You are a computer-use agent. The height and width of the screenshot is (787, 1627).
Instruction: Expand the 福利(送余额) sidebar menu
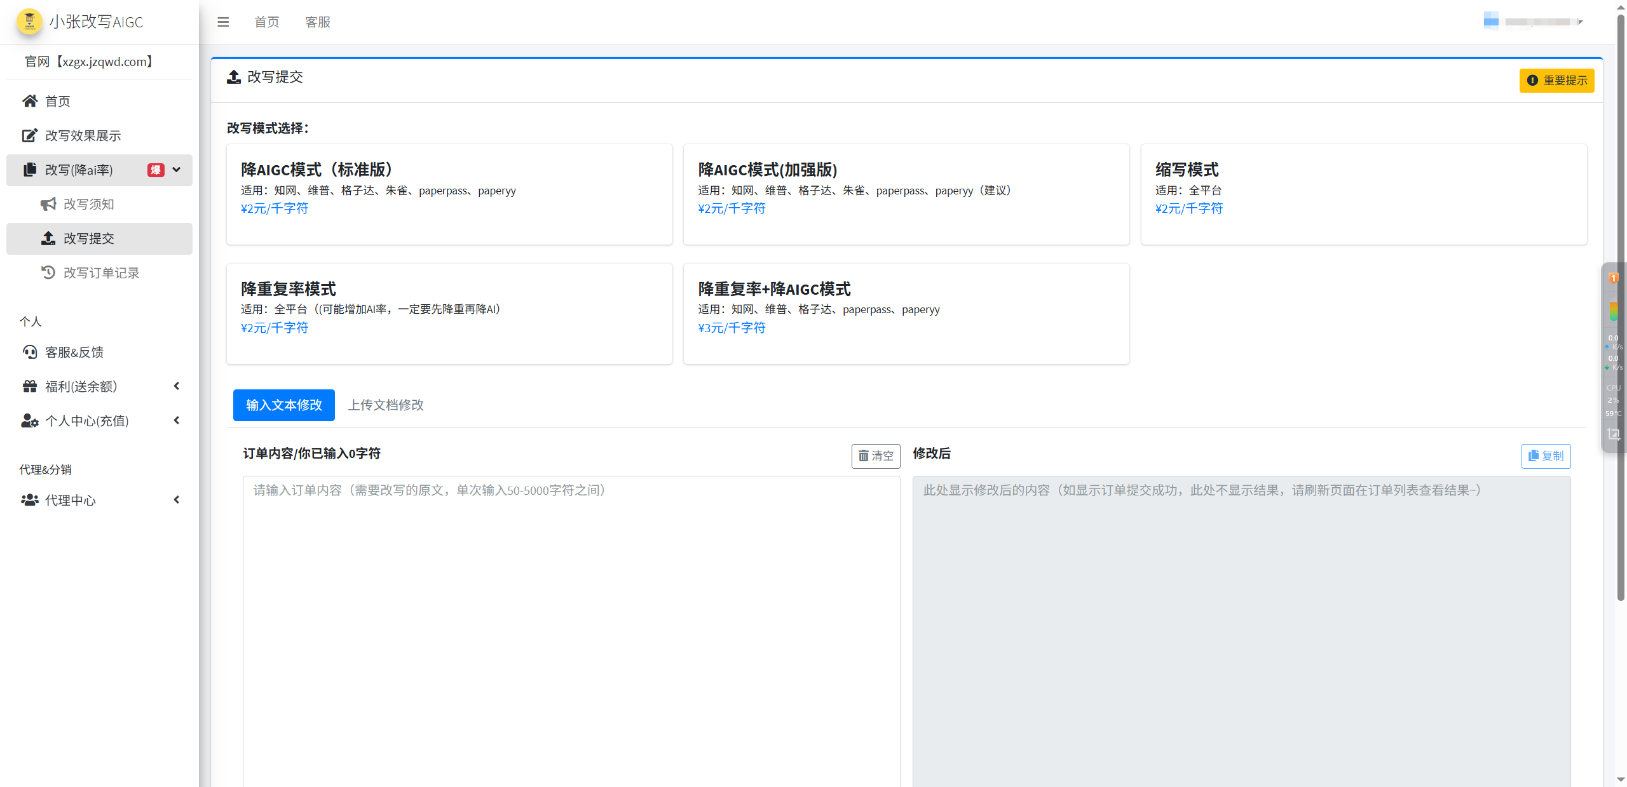(176, 386)
